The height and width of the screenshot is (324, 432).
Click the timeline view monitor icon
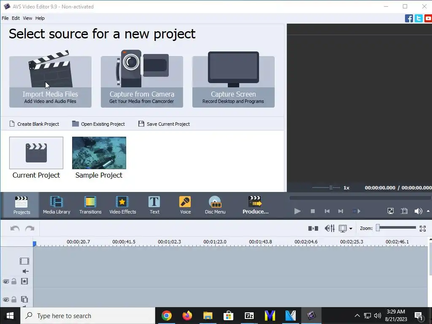pos(343,228)
